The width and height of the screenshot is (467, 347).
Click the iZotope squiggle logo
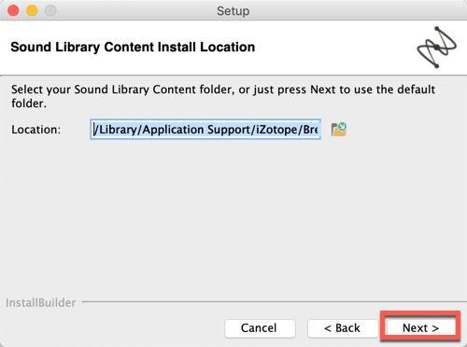click(x=437, y=48)
